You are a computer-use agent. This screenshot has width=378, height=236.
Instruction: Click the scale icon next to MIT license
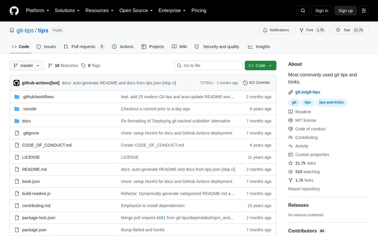click(291, 120)
